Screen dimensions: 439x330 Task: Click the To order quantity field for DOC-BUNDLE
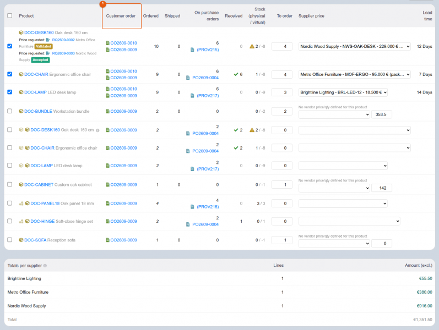(x=282, y=111)
